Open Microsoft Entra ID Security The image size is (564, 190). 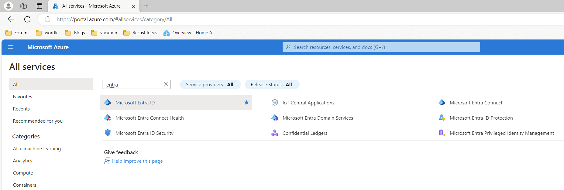pyautogui.click(x=144, y=133)
